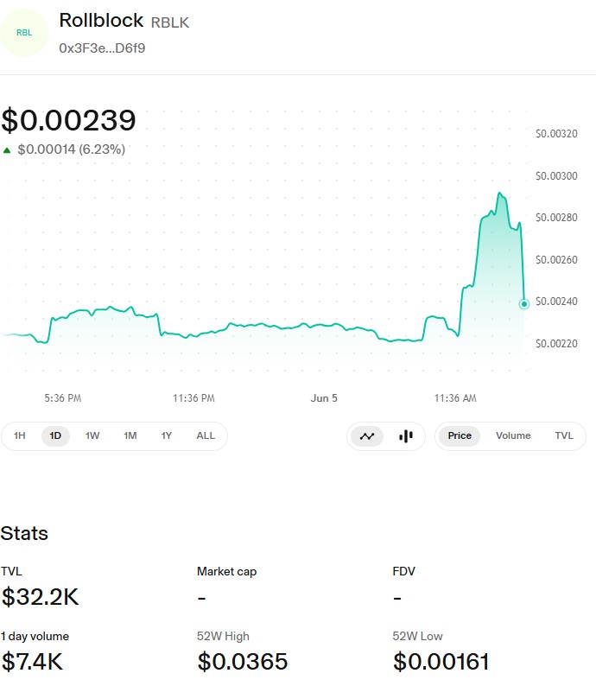Click the $0.00300 axis label
This screenshot has width=596, height=686.
click(x=556, y=176)
